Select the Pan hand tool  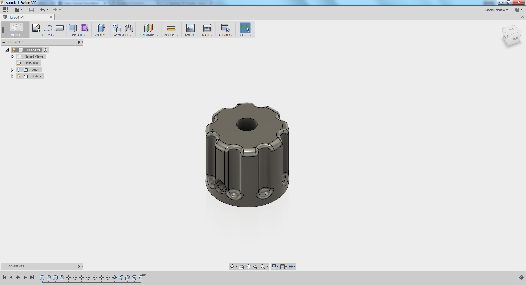coord(248,267)
